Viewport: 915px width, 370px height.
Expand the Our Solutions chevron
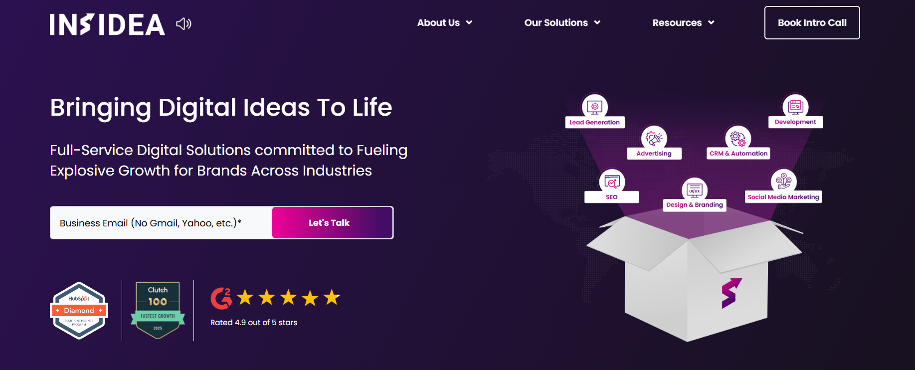click(597, 22)
